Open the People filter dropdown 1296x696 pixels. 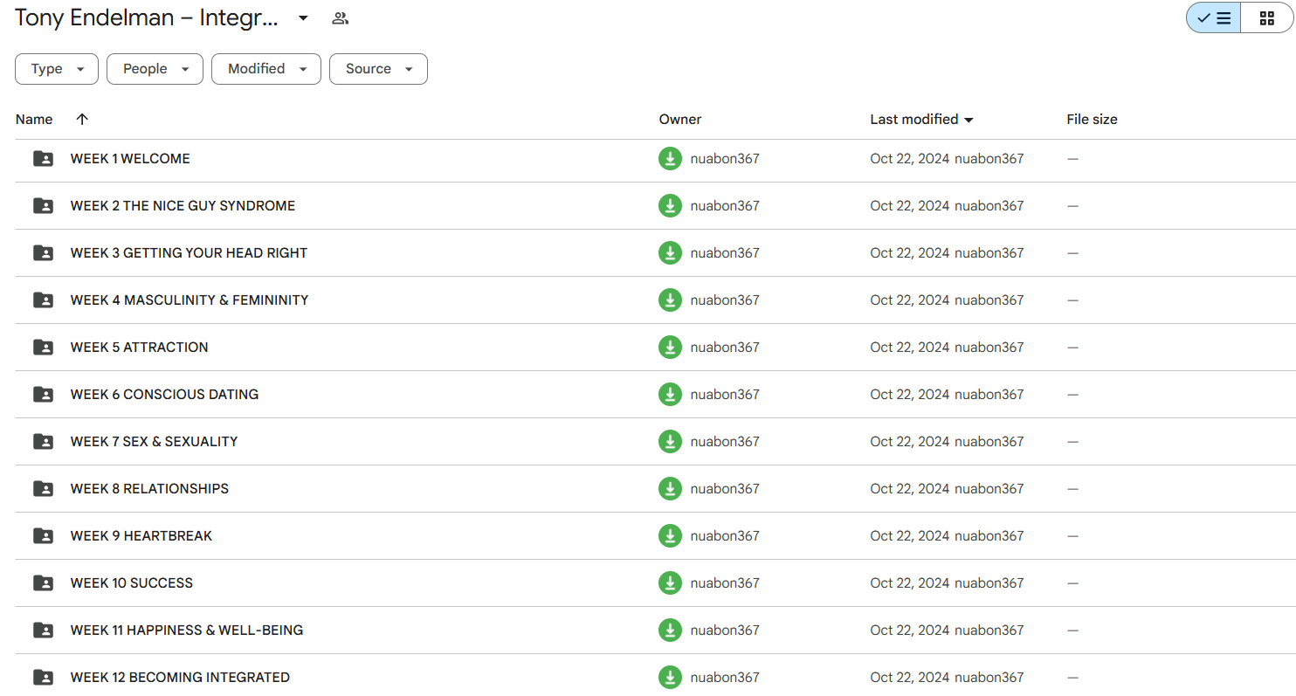click(x=155, y=69)
